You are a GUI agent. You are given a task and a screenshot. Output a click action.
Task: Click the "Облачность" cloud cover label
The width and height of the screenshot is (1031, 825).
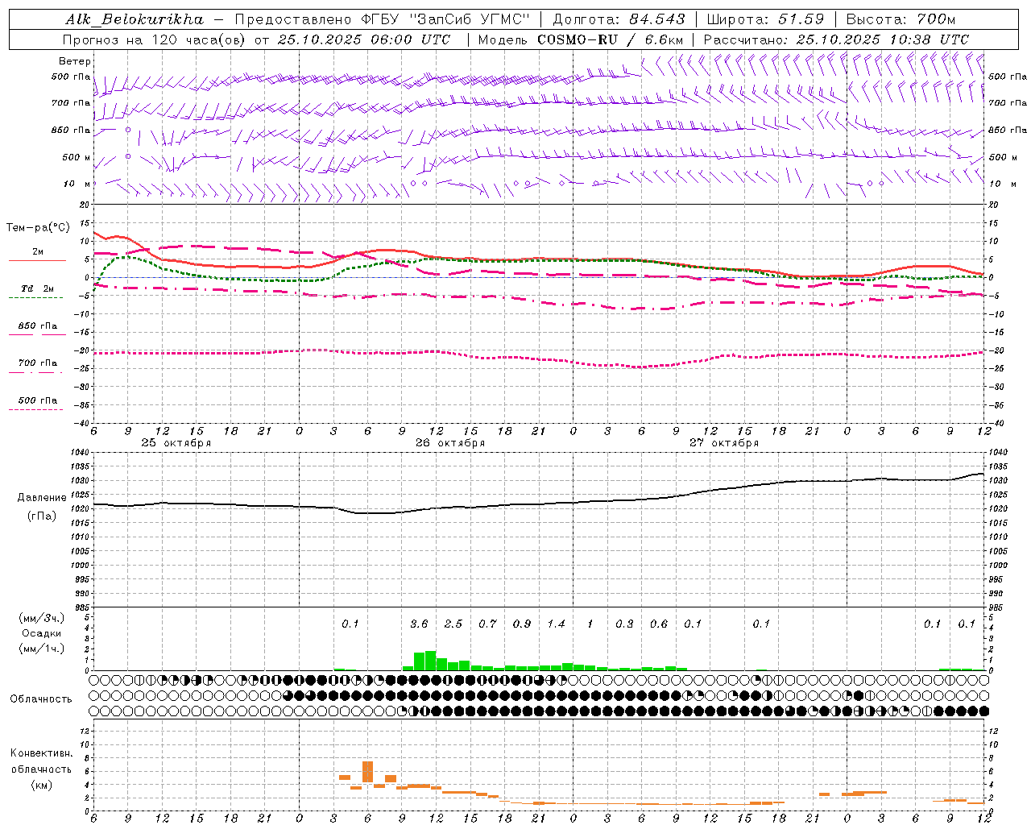point(40,699)
